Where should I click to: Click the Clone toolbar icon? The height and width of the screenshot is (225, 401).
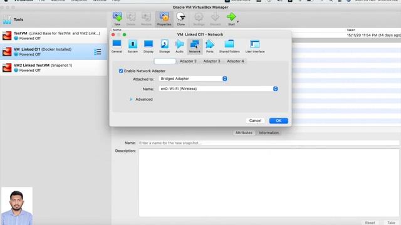(181, 19)
